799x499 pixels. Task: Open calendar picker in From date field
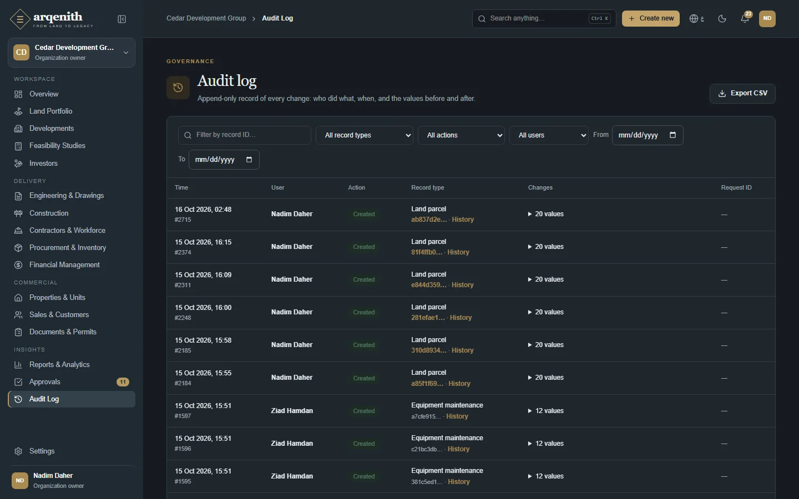pos(672,135)
